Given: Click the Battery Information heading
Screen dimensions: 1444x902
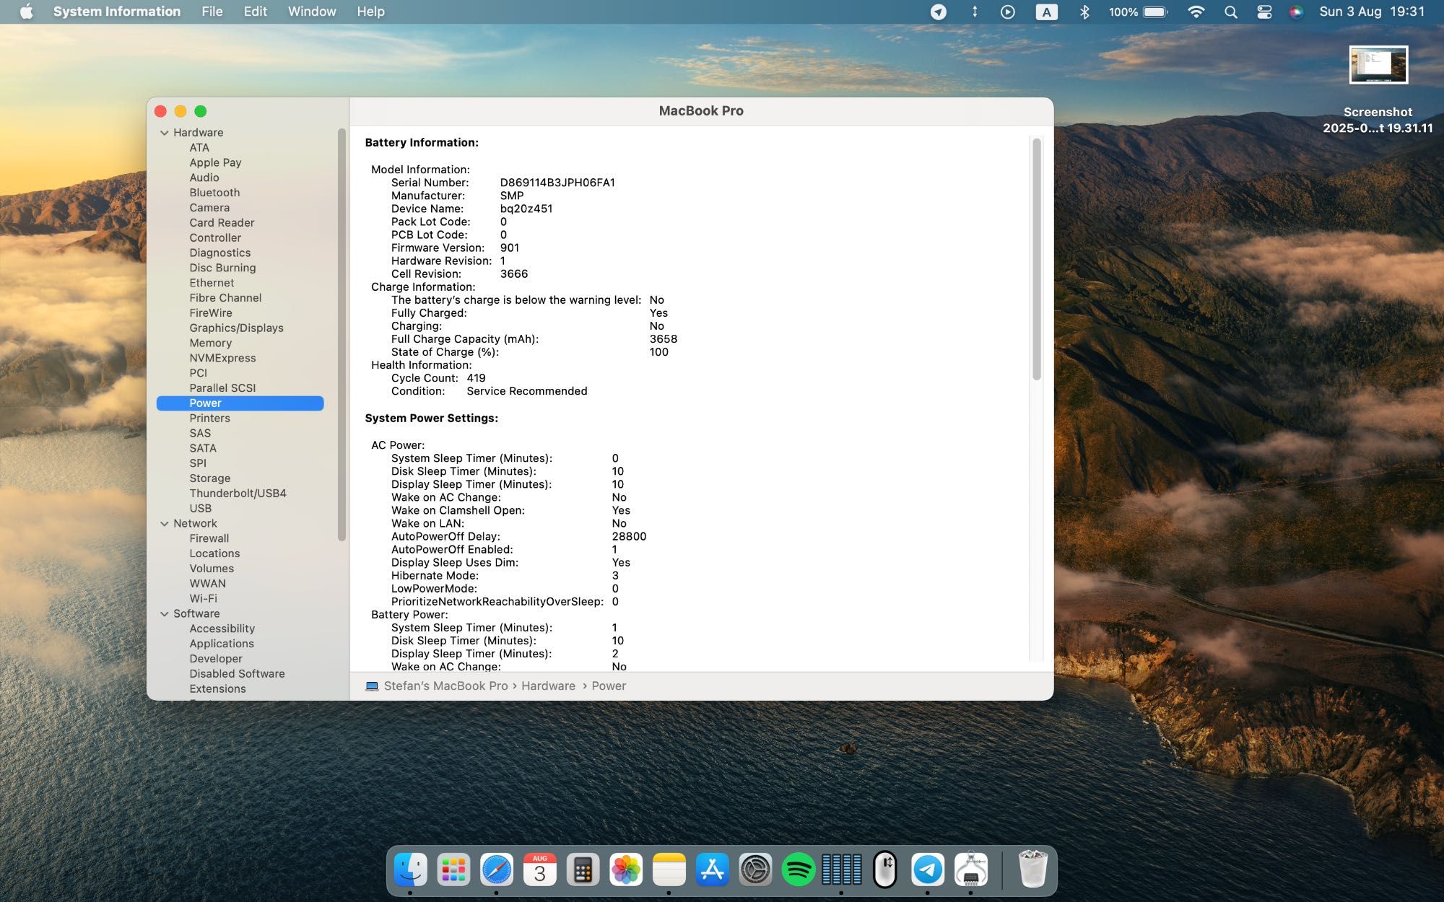Looking at the screenshot, I should [x=422, y=143].
